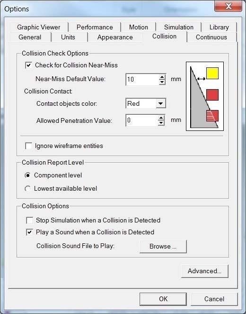The width and height of the screenshot is (246, 314).
Task: Click the red contact square in diagram
Action: (x=212, y=95)
